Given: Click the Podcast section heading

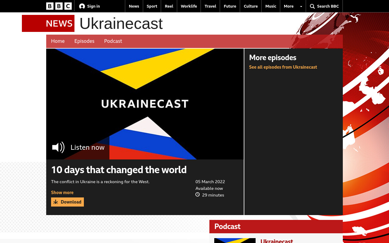Looking at the screenshot, I should (x=227, y=227).
